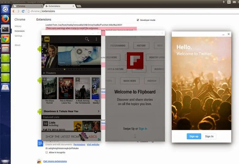This screenshot has width=239, height=164.
Task: Open the IMDb hamburger navigation drawer
Action: (42, 39)
